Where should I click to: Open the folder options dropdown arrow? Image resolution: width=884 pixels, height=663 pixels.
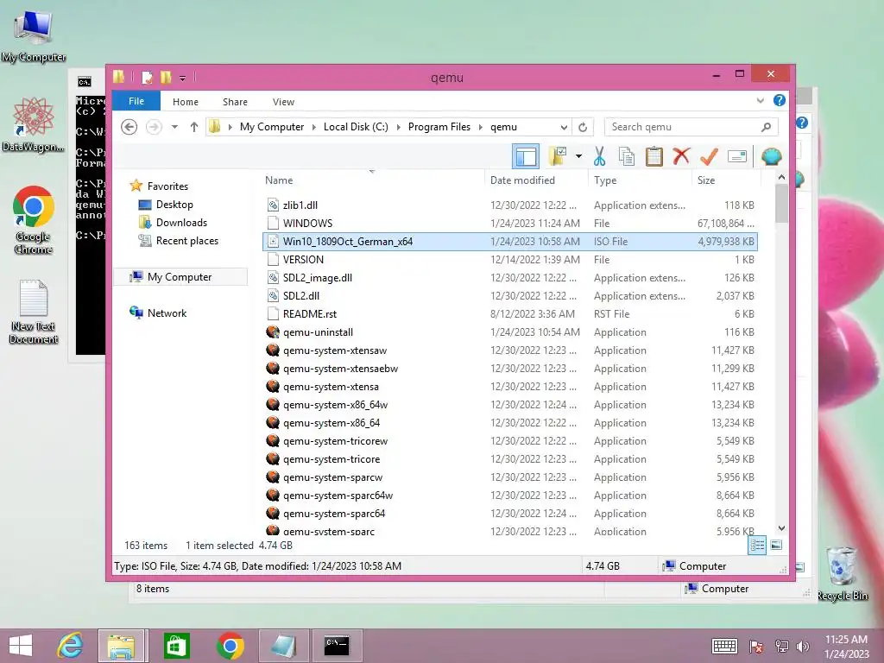(578, 156)
